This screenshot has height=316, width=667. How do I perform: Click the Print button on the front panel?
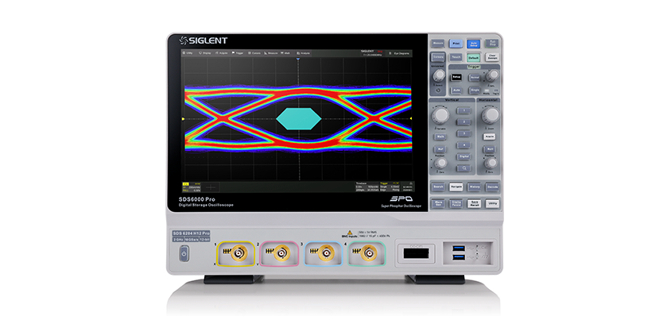[x=456, y=44]
